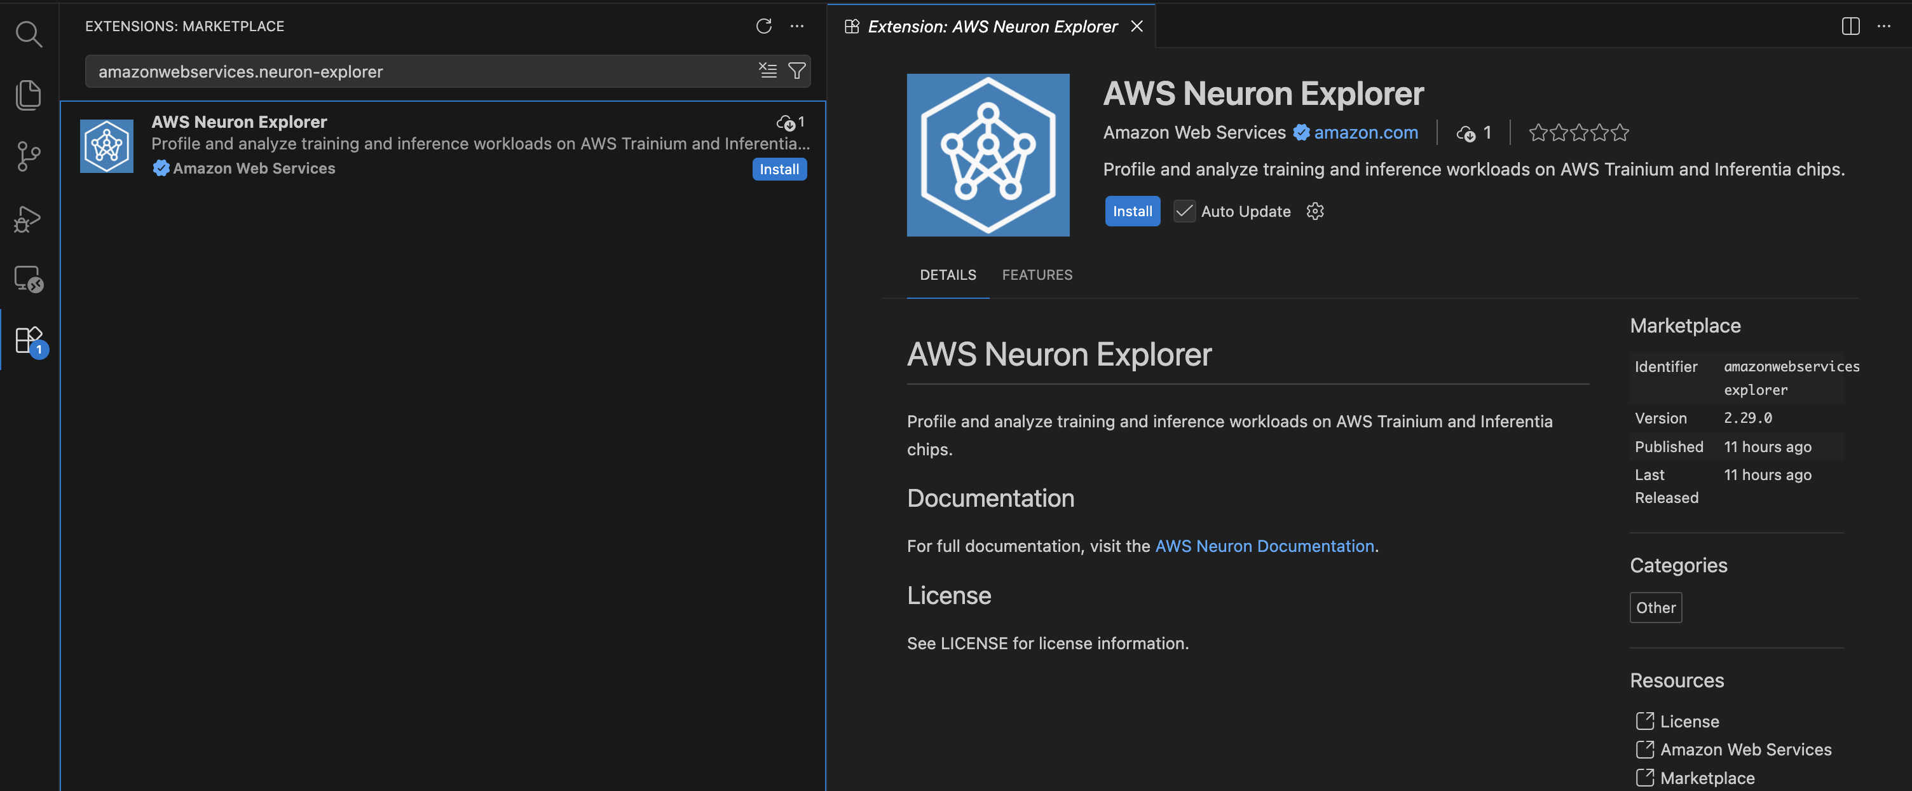
Task: Toggle the Auto Update checkbox
Action: click(x=1184, y=212)
